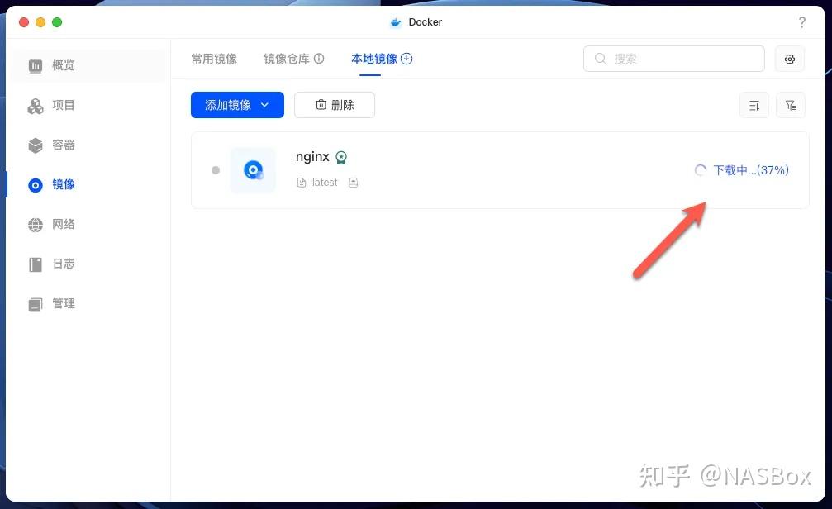The width and height of the screenshot is (832, 509).
Task: Switch to the 常用镜像 tab
Action: [x=214, y=59]
